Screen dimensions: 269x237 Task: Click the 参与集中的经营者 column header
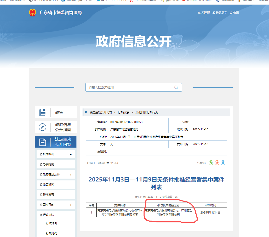click(x=168, y=205)
